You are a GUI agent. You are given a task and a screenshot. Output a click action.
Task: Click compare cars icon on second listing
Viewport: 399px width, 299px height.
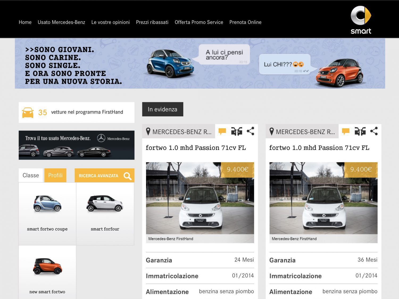[x=360, y=131]
